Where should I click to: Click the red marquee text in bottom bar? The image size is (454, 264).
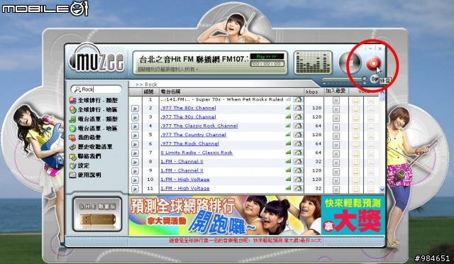coord(245,241)
